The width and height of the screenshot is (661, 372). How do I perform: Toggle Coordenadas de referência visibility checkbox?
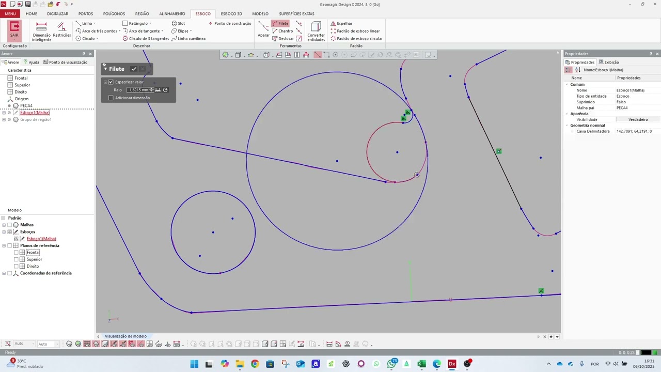pyautogui.click(x=9, y=273)
